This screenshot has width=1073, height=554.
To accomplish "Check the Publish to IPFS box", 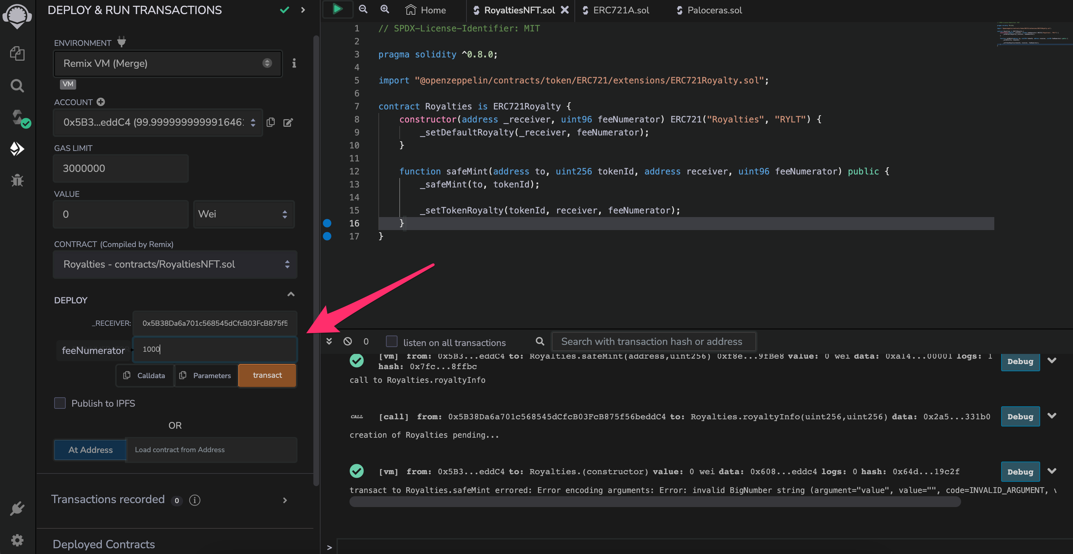I will coord(60,403).
